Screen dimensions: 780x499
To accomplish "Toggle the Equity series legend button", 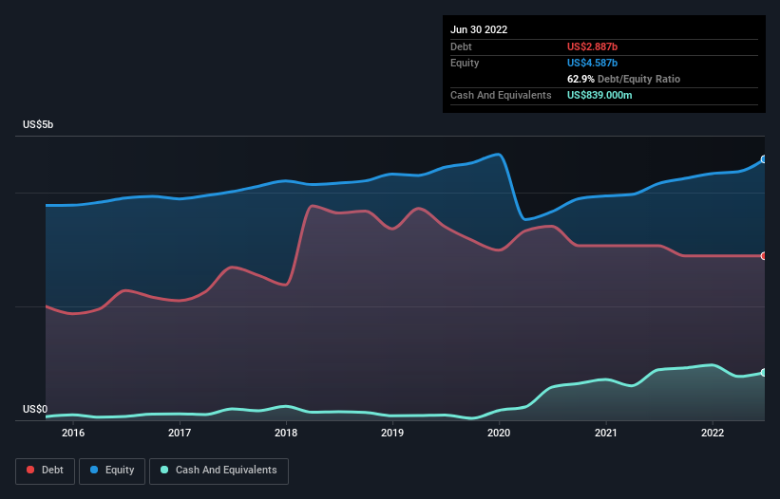I will (112, 471).
